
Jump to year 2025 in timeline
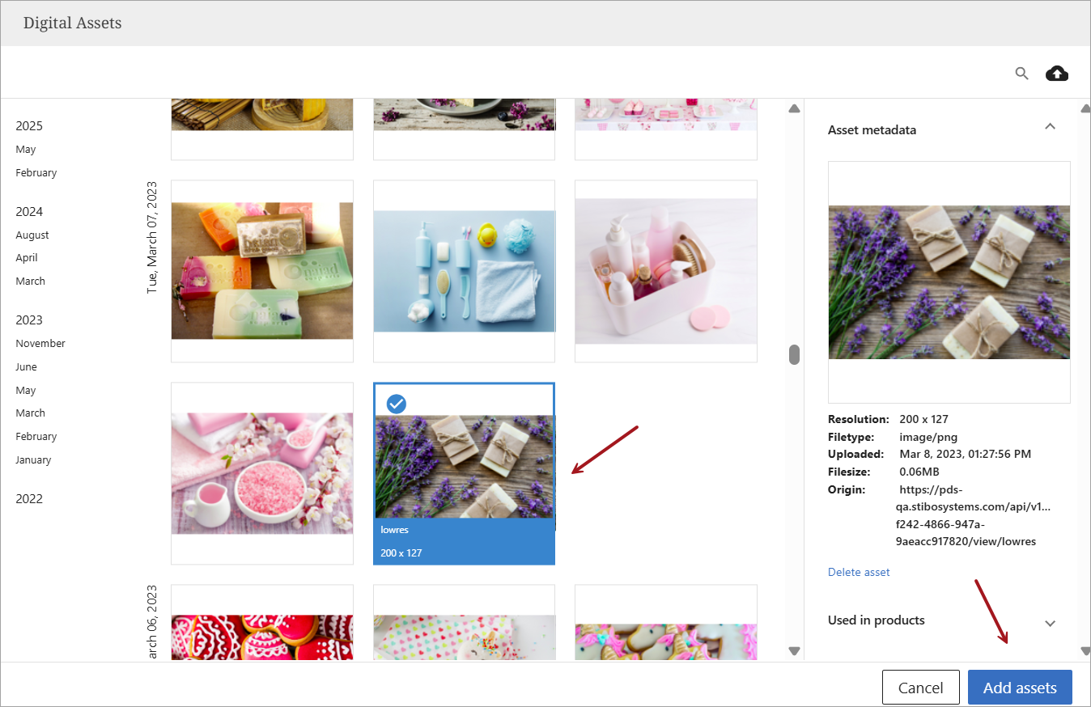pos(29,125)
